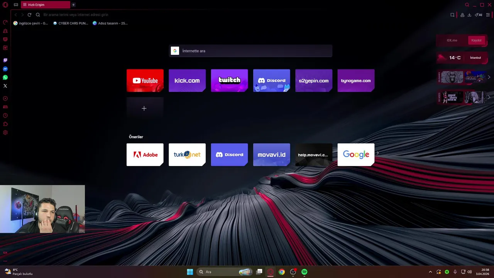
Task: Open X (Twitter) in the sidebar
Action: pos(5,86)
